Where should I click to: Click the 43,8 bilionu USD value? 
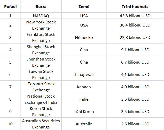(x=135, y=16)
